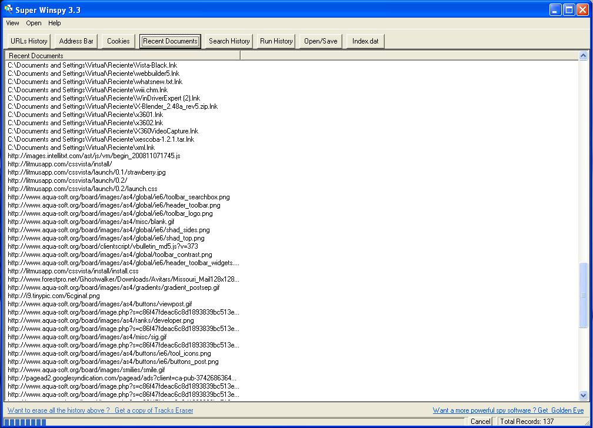Select the i9.tinypic.com 6cginaf.png entry
Image resolution: width=593 pixels, height=428 pixels.
(54, 296)
